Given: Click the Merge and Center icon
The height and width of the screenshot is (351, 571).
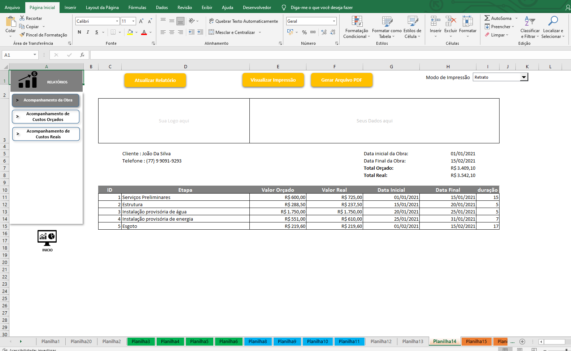Looking at the screenshot, I should (212, 32).
